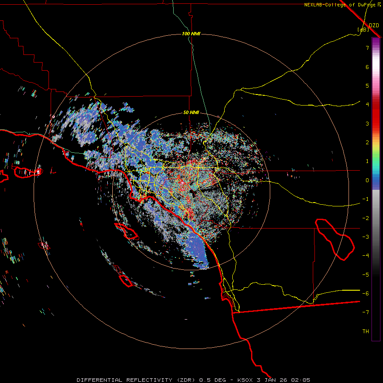Select the -2 dB value on the legend
Image resolution: width=383 pixels, height=383 pixels.
(x=366, y=218)
